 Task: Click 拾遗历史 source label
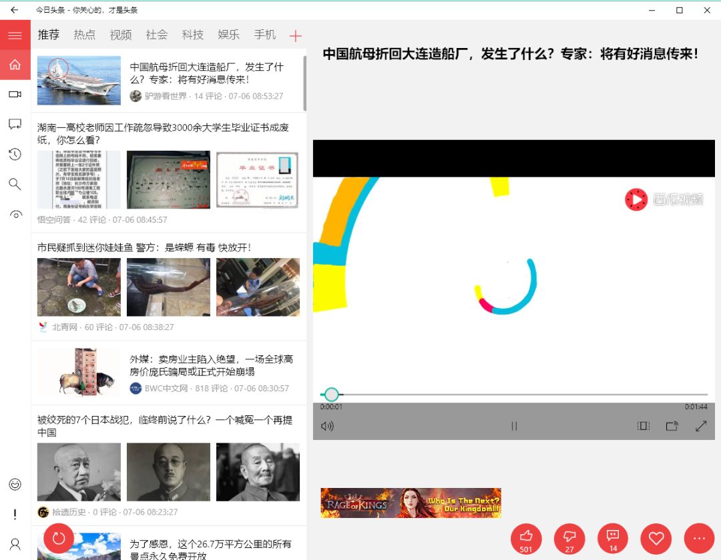[69, 512]
